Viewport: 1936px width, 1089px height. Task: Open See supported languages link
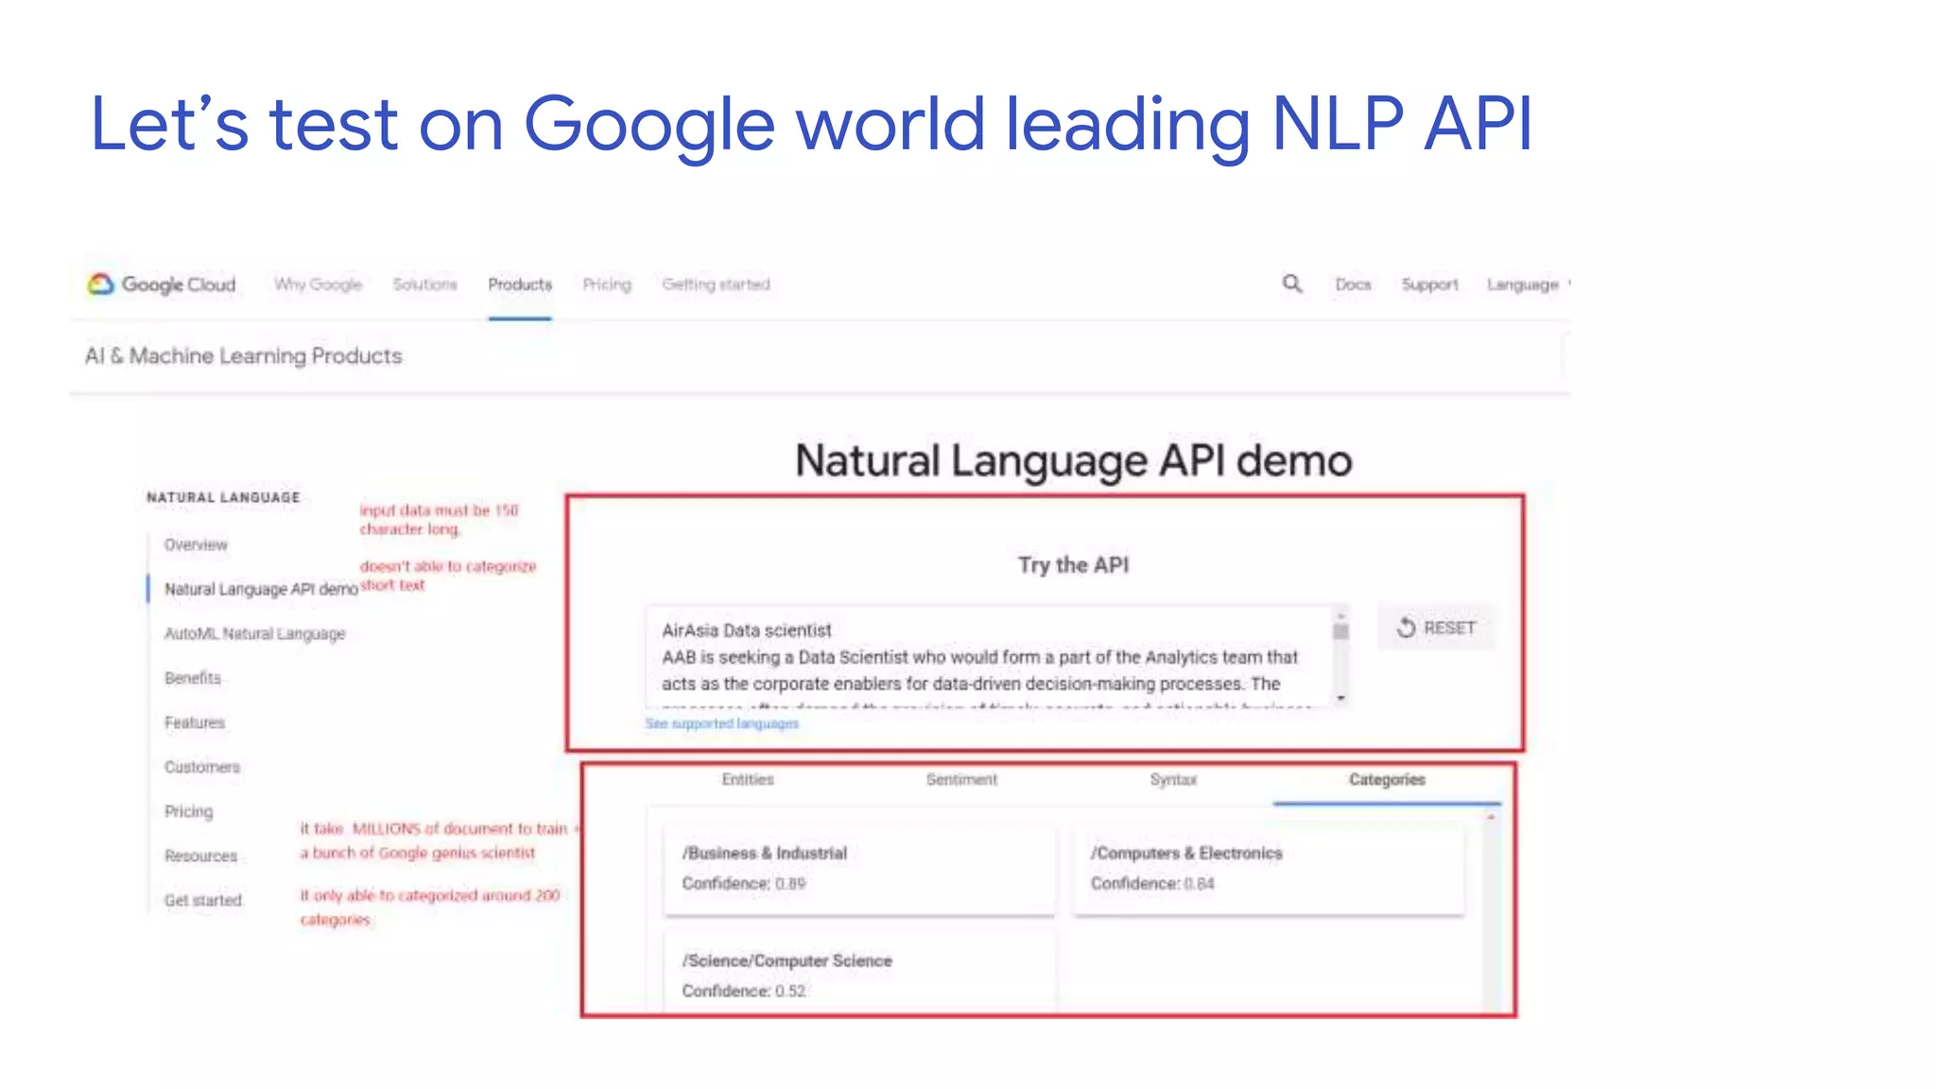coord(722,723)
